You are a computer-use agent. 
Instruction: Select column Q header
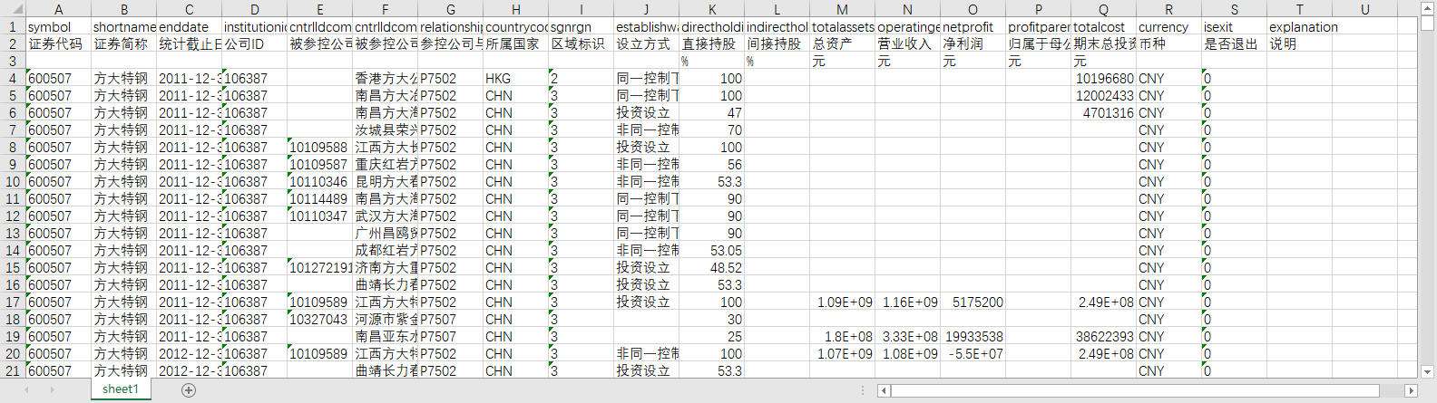[x=1103, y=9]
